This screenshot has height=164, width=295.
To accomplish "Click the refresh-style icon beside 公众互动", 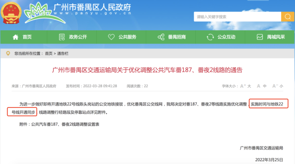I will pos(210,37).
